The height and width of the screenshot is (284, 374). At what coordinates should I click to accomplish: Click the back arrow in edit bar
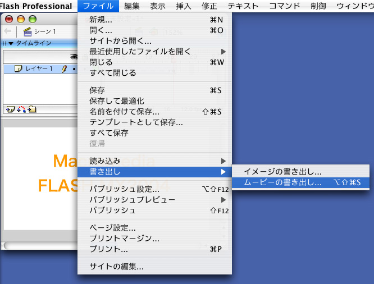[x=8, y=31]
